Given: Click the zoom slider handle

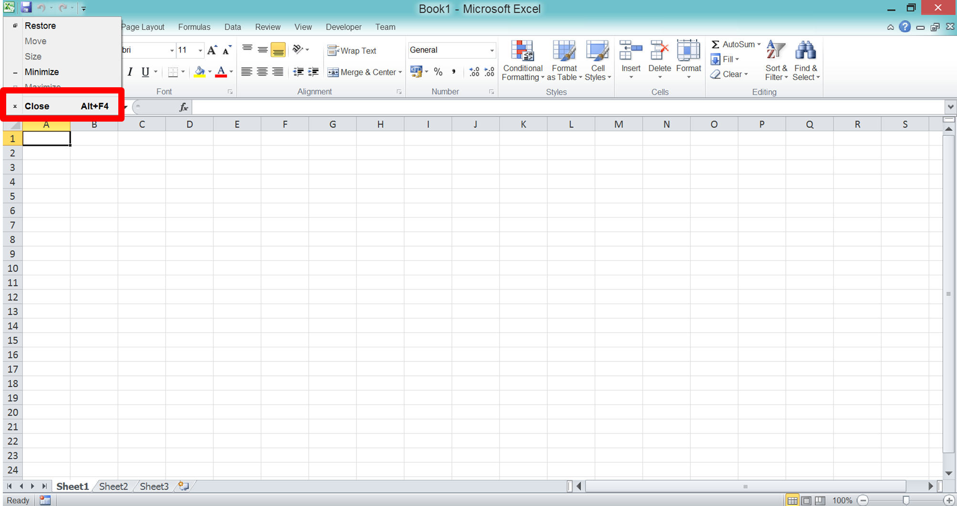Looking at the screenshot, I should 906,500.
